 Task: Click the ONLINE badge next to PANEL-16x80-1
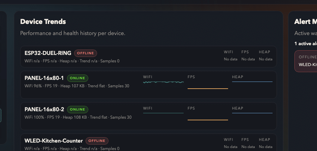click(x=77, y=78)
